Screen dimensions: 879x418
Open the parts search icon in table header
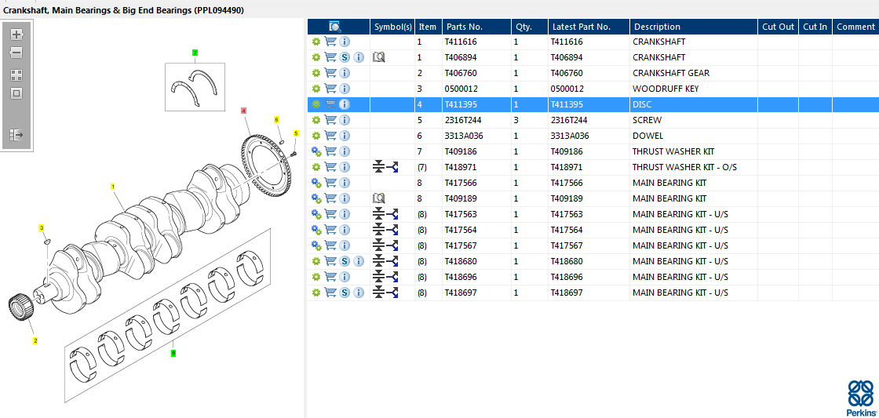(x=334, y=27)
